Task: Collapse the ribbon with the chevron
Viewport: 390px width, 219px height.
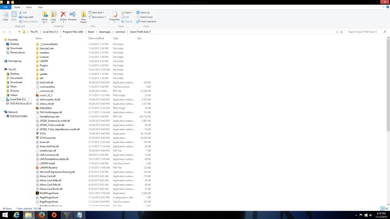Action: coord(383,7)
